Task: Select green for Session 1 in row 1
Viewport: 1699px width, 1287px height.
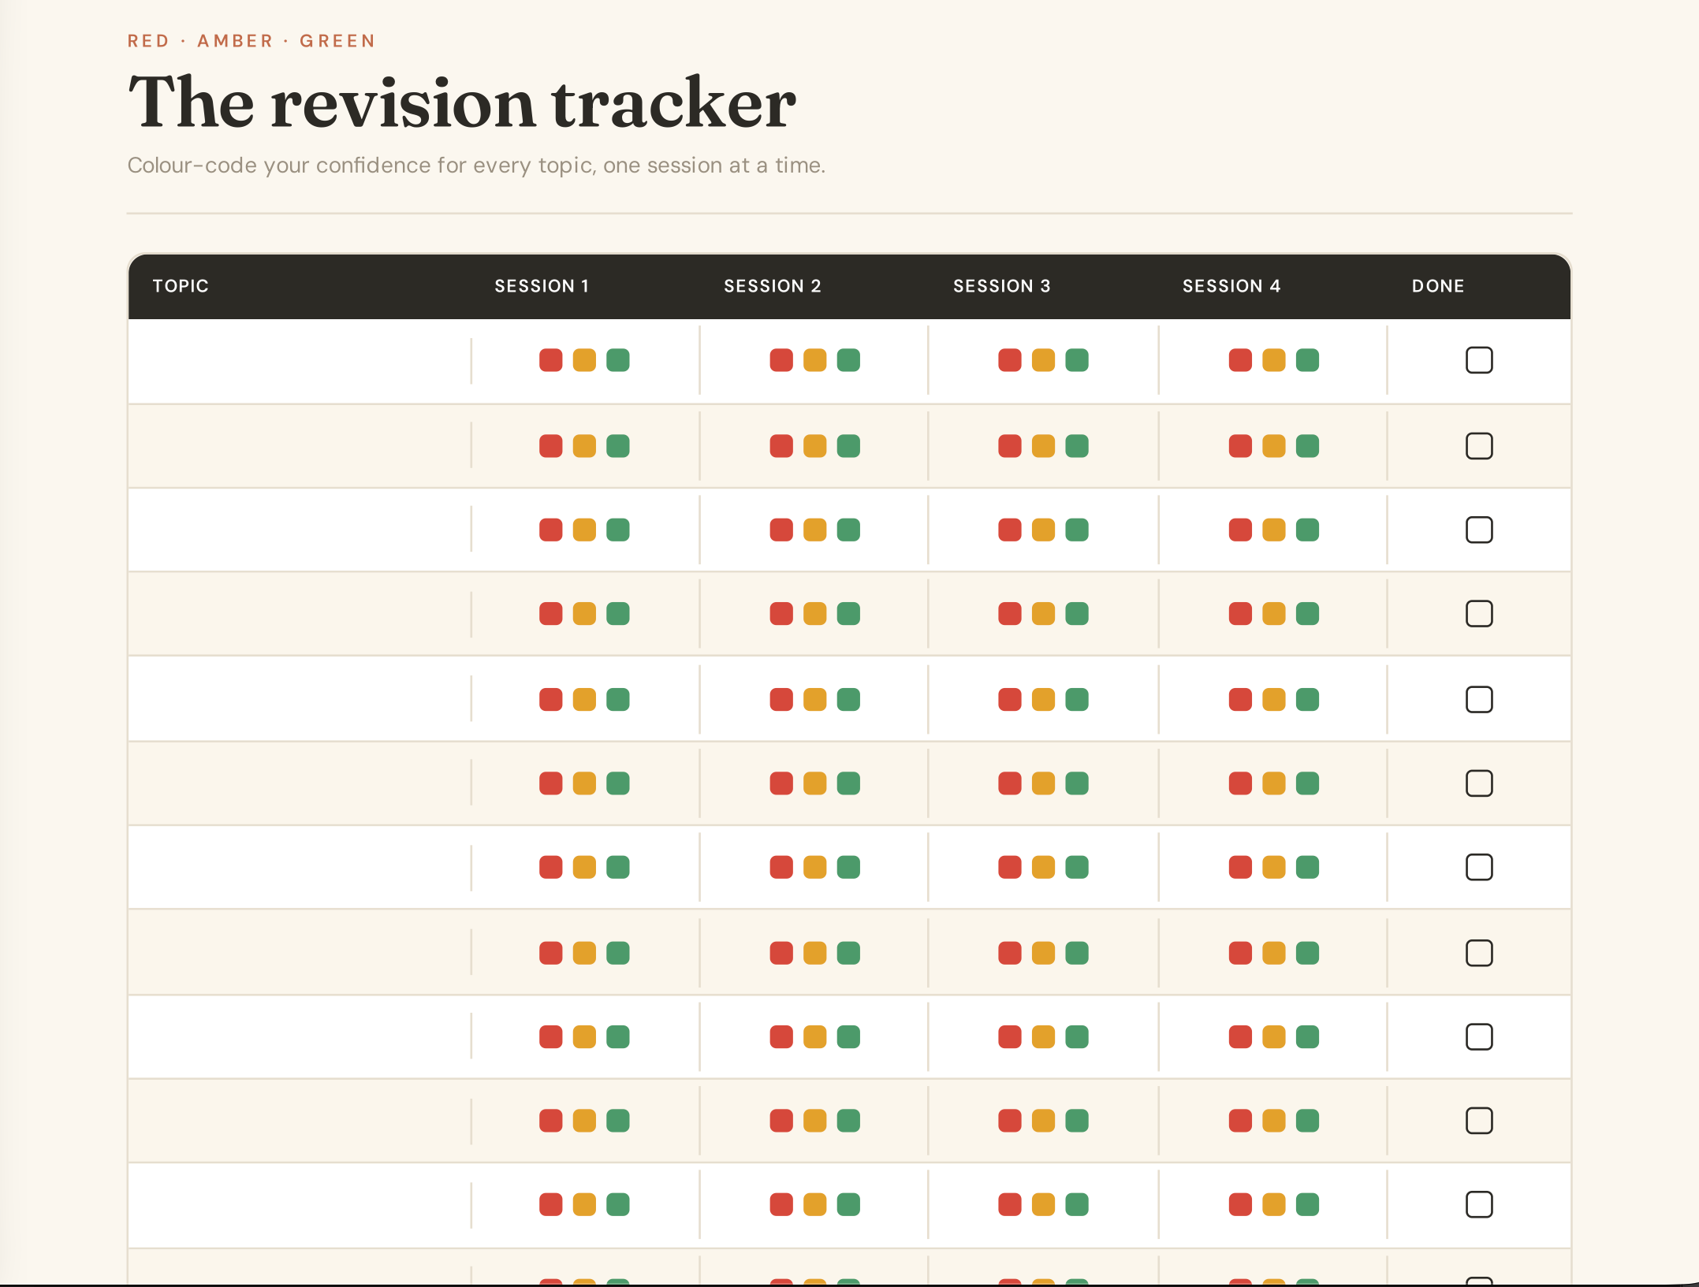Action: click(x=618, y=360)
